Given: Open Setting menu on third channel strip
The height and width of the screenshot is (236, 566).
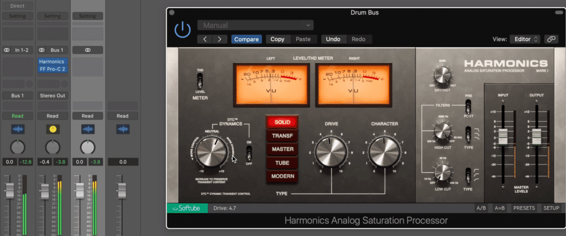Looking at the screenshot, I should pyautogui.click(x=87, y=16).
